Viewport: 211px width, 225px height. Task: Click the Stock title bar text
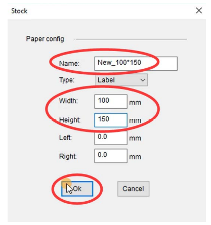coord(19,11)
